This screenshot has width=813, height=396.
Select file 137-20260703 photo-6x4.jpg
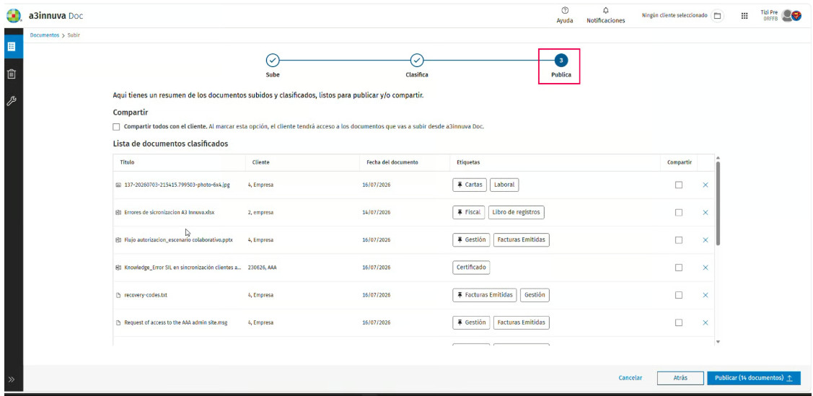click(x=177, y=185)
